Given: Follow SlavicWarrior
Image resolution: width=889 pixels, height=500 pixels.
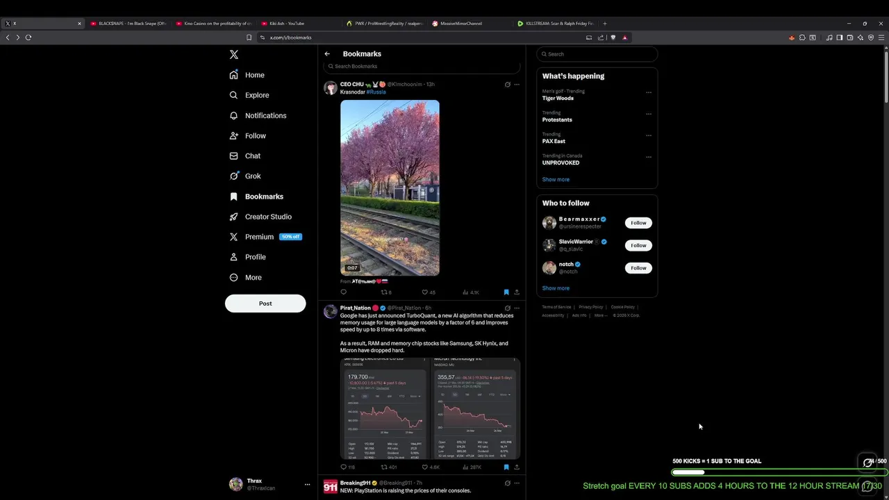Looking at the screenshot, I should 638,245.
